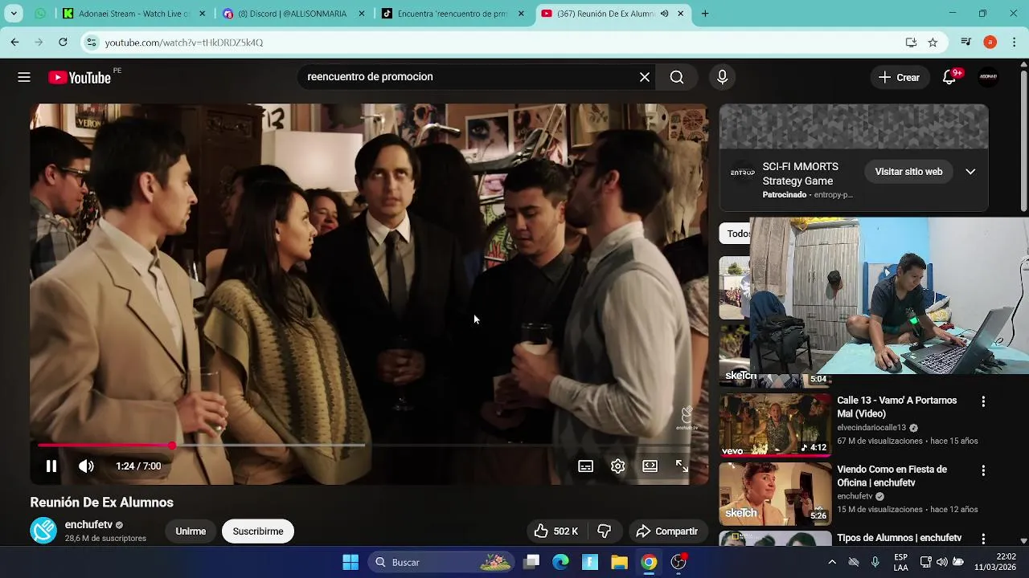Go back in browser history
The width and height of the screenshot is (1029, 578).
tap(14, 42)
